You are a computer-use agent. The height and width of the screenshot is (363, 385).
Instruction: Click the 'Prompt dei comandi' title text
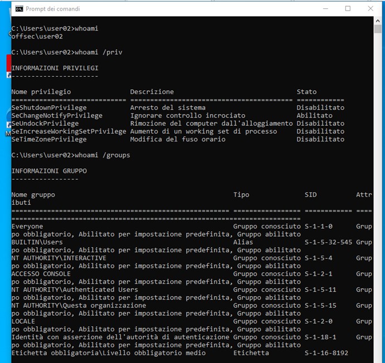(52, 9)
